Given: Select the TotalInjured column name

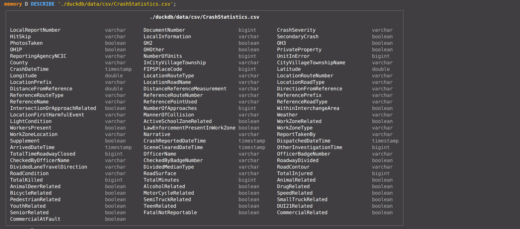Looking at the screenshot, I should tap(295, 174).
